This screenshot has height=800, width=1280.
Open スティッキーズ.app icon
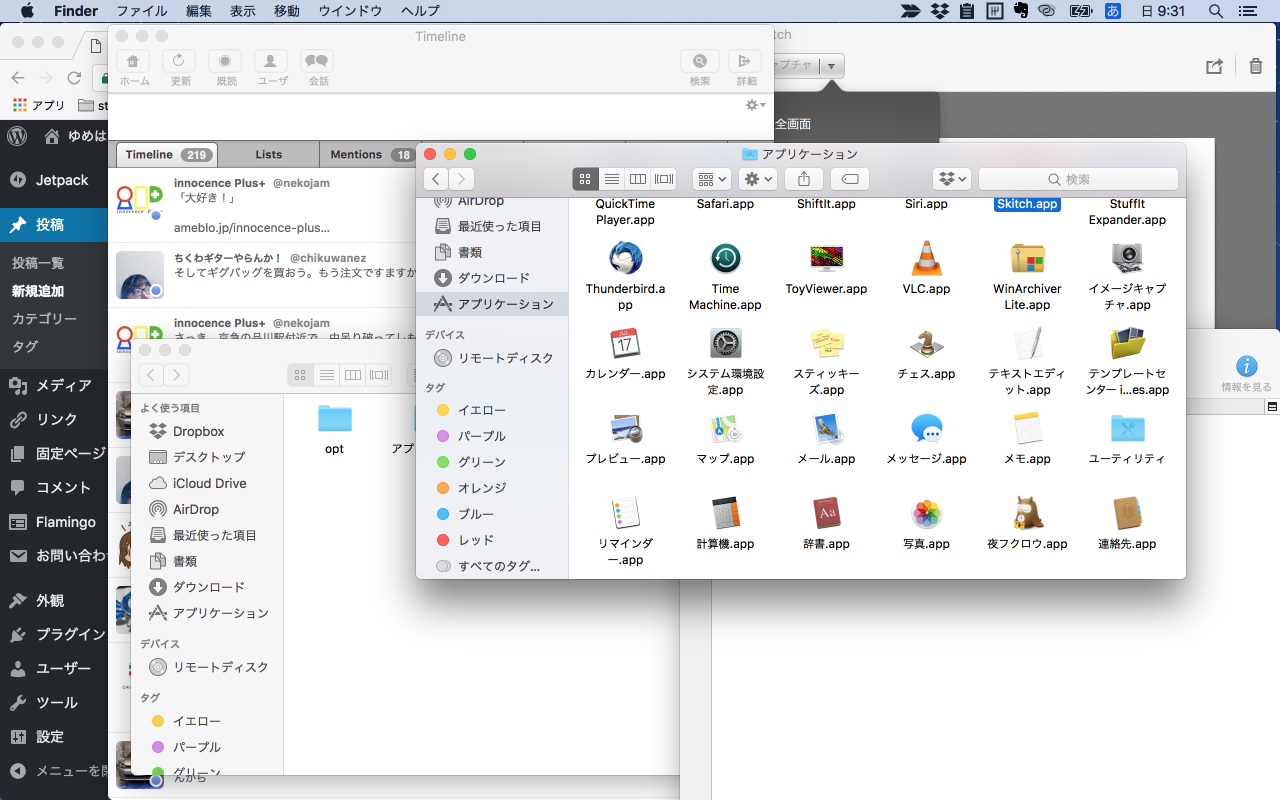(x=826, y=343)
